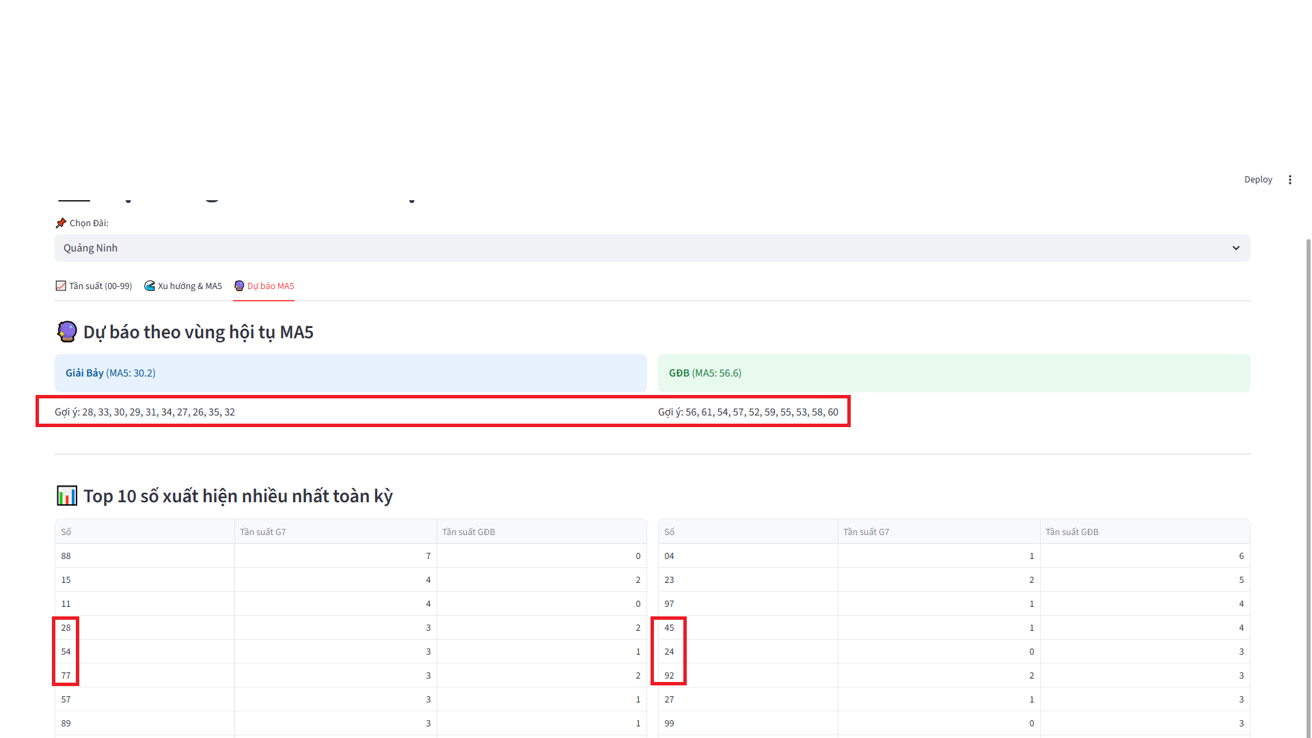Sort right table by Số column
Screen dimensions: 1312x738
(748, 532)
